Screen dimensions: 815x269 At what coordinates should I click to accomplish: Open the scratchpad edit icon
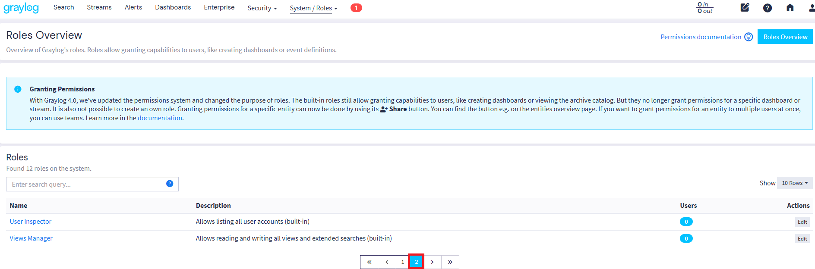tap(745, 8)
